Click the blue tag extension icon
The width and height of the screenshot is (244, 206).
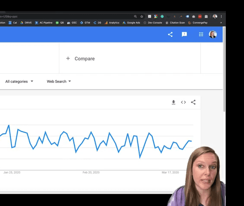[x=187, y=16]
